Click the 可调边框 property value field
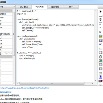103x103 pixels. coord(6,34)
